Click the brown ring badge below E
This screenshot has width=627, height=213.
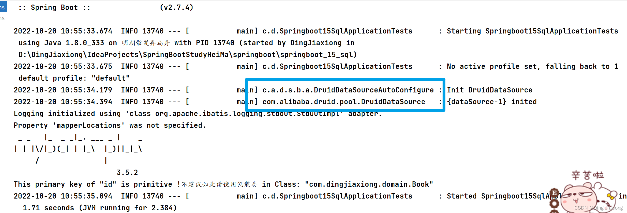pos(554,204)
